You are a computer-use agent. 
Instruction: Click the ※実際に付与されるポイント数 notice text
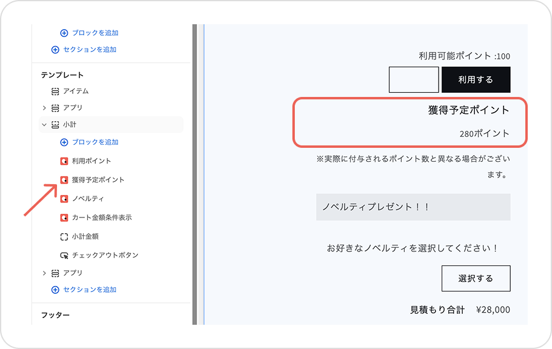pyautogui.click(x=413, y=167)
